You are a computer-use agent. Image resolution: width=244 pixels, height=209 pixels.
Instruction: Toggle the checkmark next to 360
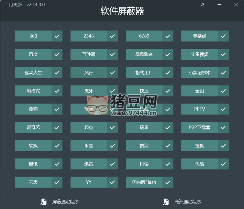point(57,36)
